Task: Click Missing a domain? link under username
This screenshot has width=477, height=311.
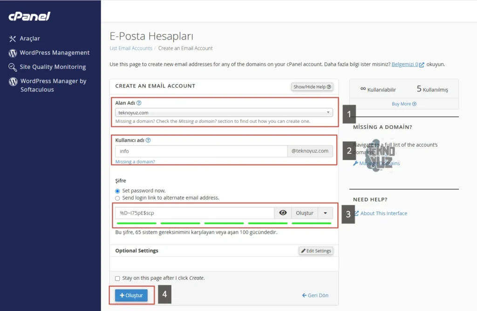Action: coord(135,162)
